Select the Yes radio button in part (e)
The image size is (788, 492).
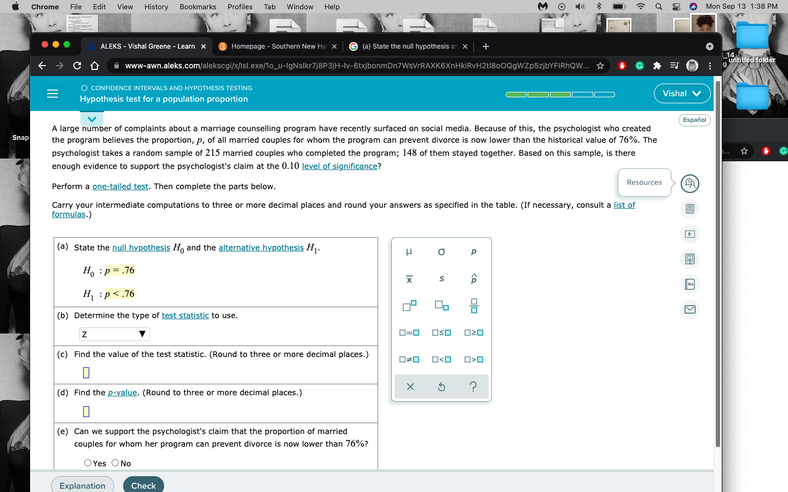tap(88, 463)
